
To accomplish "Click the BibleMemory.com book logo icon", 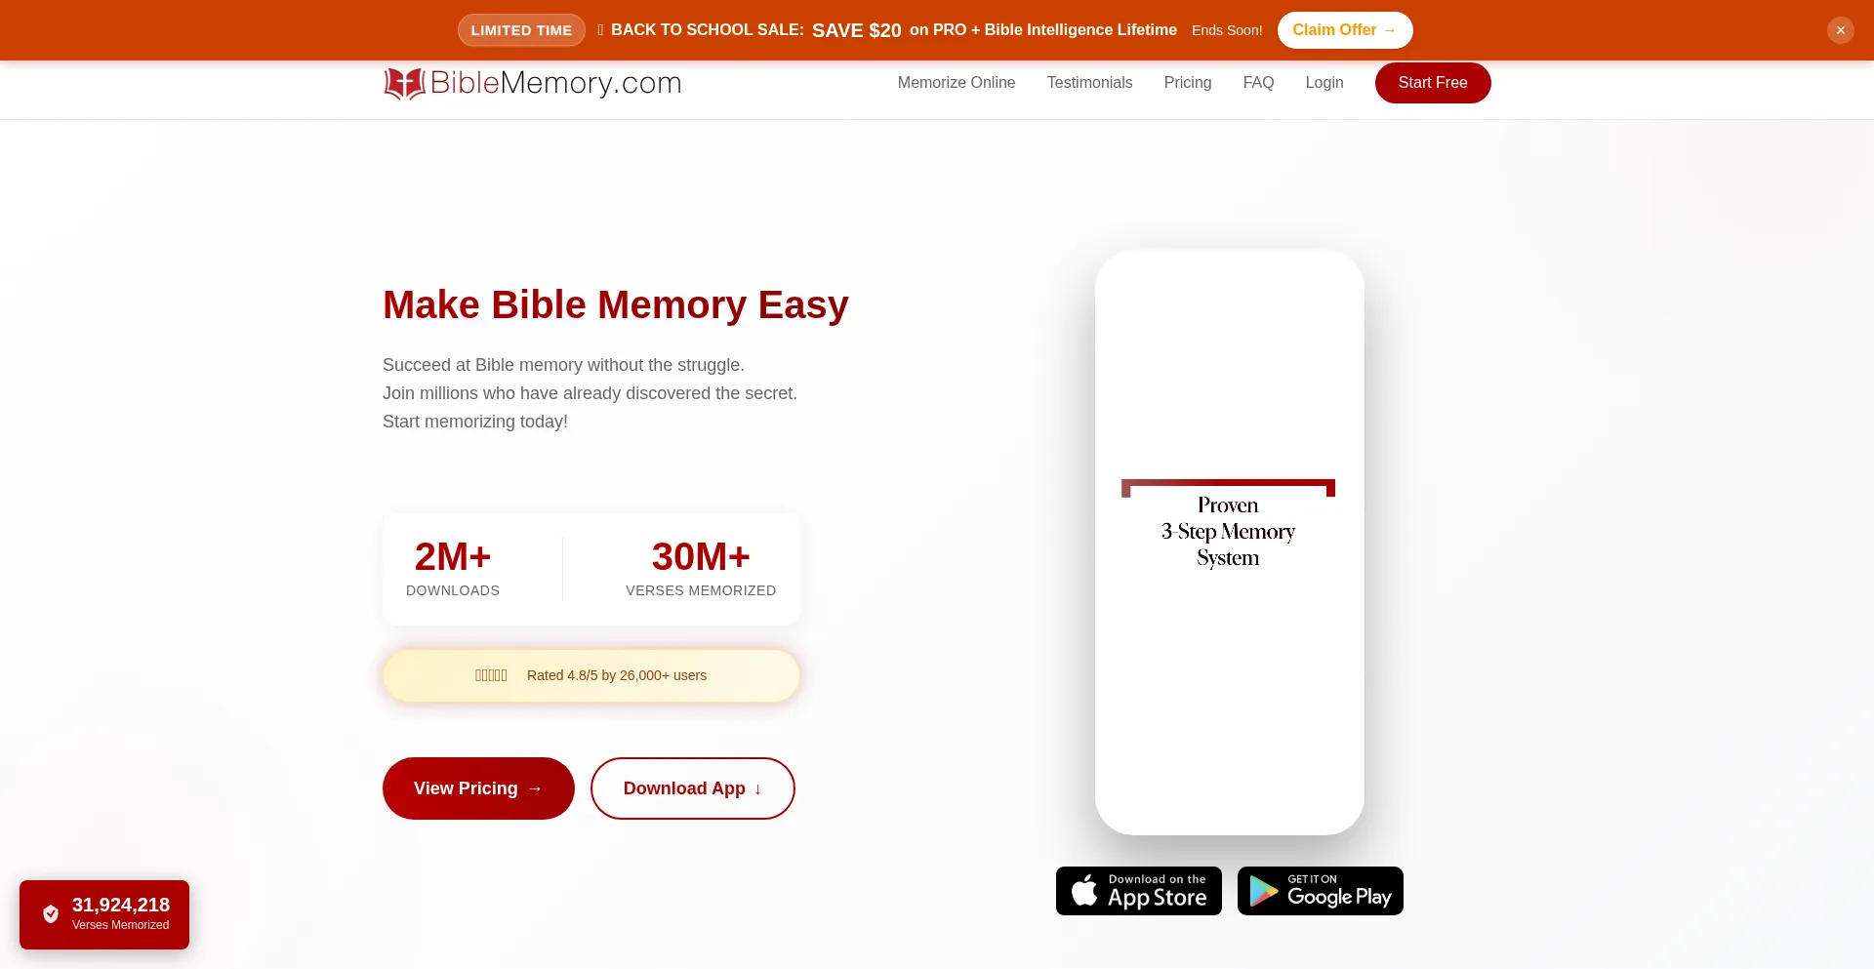I will tap(404, 84).
